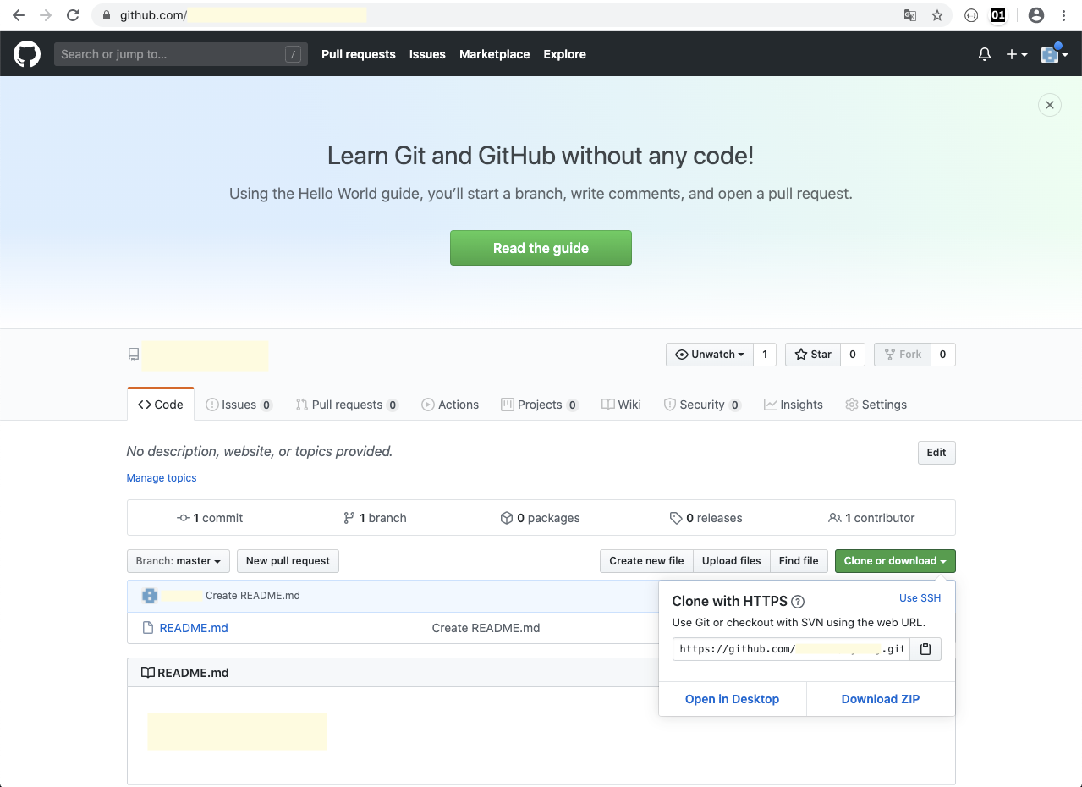Click the 01 browser extension icon
The image size is (1082, 787).
998,15
